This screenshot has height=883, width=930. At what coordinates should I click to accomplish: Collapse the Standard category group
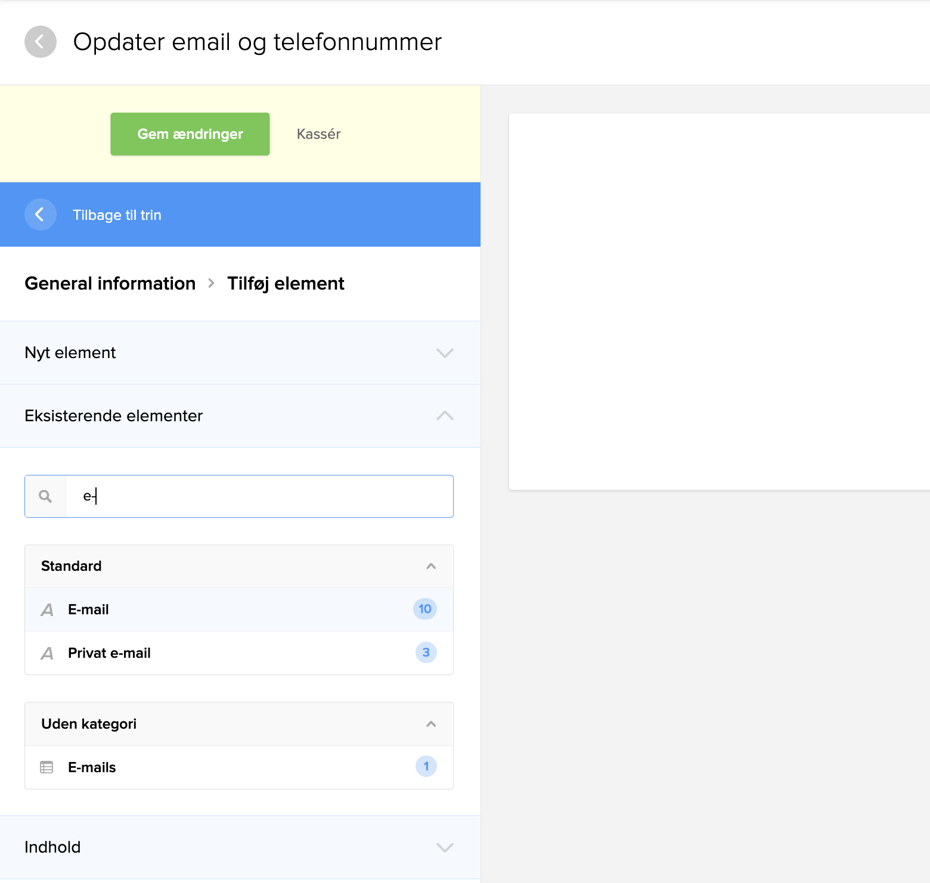coord(431,566)
